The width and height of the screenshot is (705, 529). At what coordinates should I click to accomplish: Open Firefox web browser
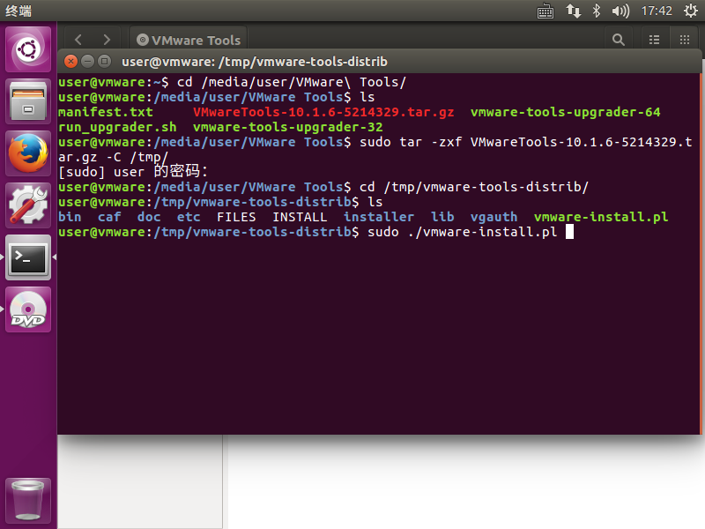[x=28, y=153]
